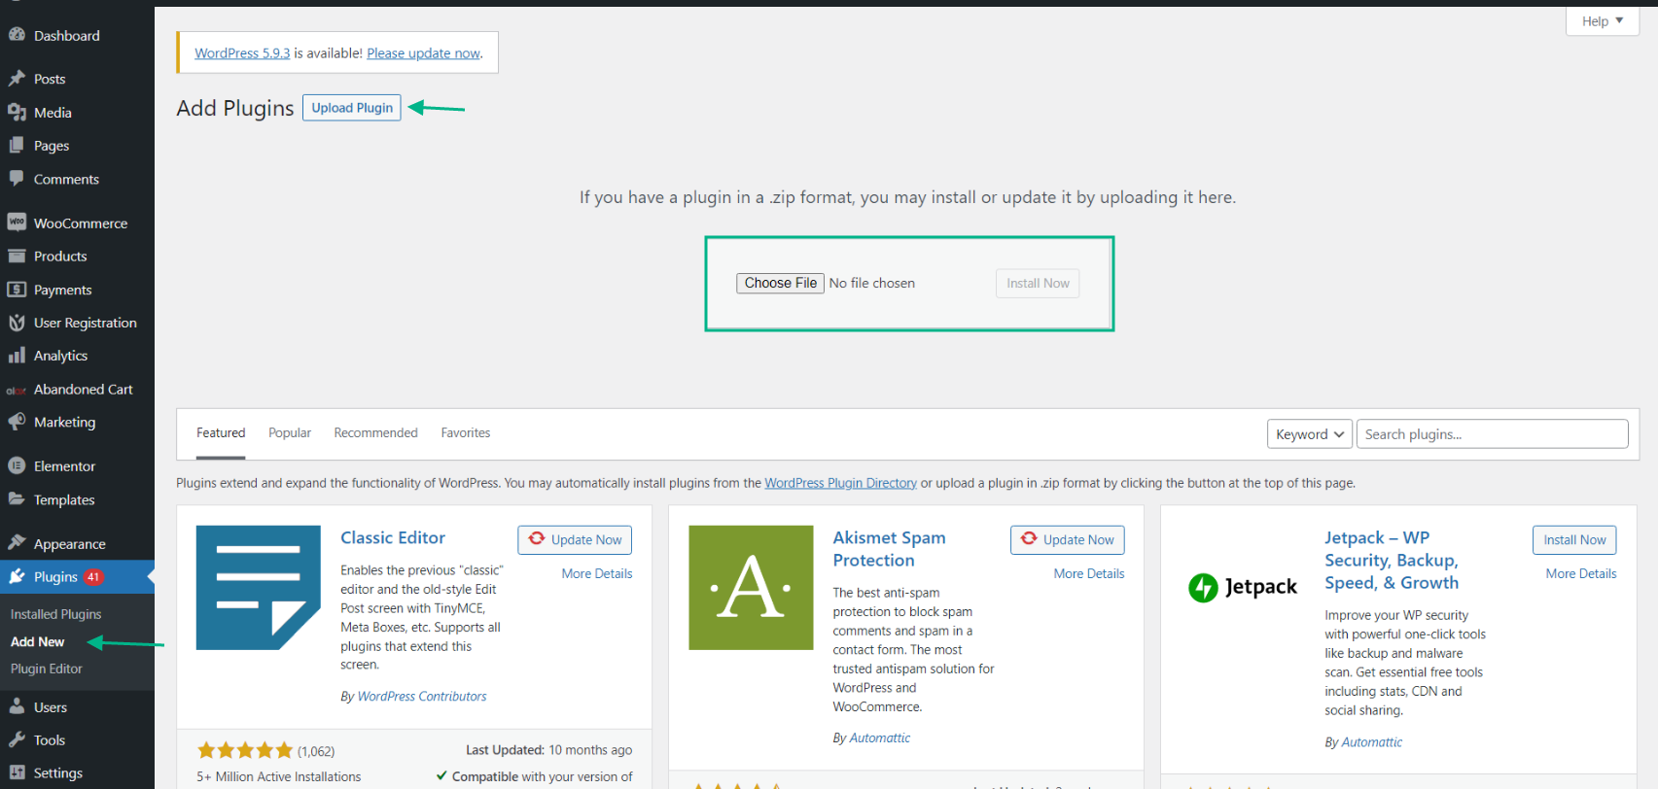Click the Settings sliders icon

pyautogui.click(x=17, y=772)
